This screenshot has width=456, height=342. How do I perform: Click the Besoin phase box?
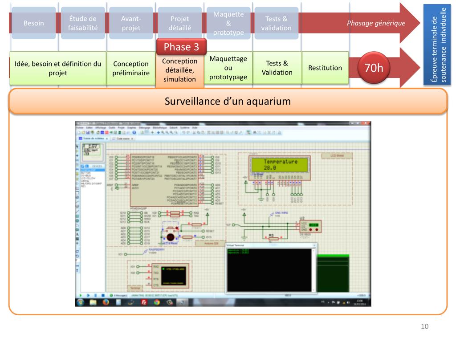(34, 23)
